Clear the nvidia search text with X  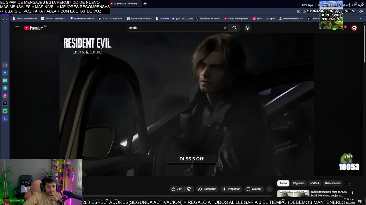[x=225, y=28]
